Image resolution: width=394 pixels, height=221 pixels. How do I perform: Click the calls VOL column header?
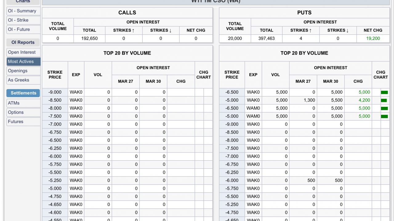98,75
